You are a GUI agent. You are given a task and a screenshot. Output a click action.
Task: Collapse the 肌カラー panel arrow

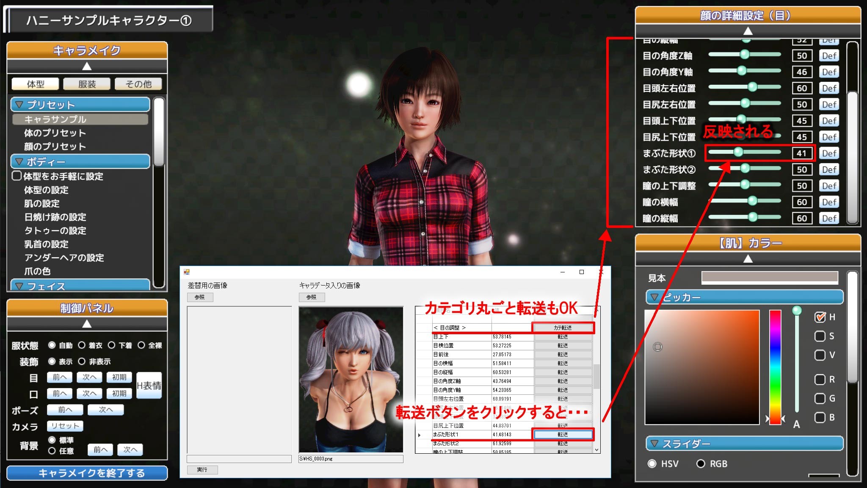tap(748, 258)
